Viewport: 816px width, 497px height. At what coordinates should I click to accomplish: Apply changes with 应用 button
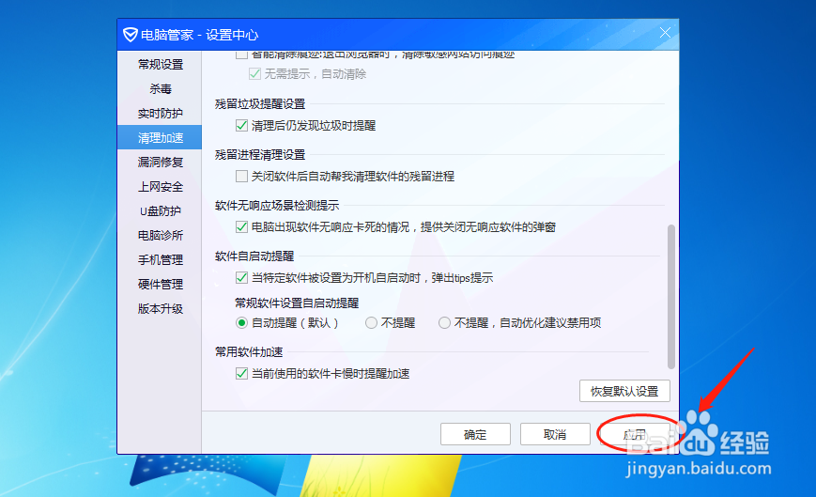635,435
